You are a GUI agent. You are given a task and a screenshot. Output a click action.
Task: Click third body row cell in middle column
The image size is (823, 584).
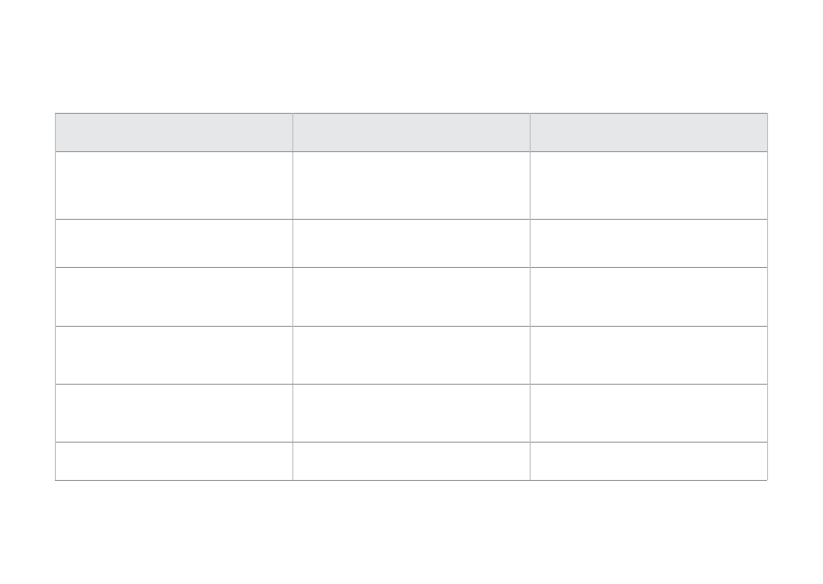click(x=411, y=296)
